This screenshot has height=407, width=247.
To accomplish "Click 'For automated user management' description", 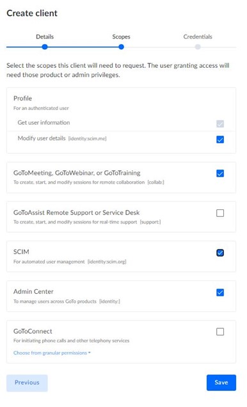I will (49, 262).
